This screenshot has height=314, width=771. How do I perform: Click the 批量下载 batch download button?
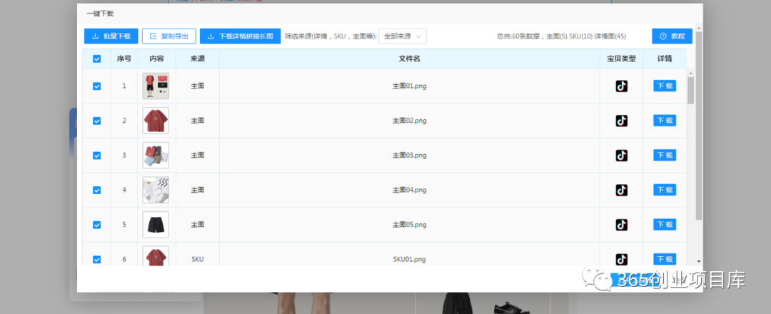tap(111, 36)
